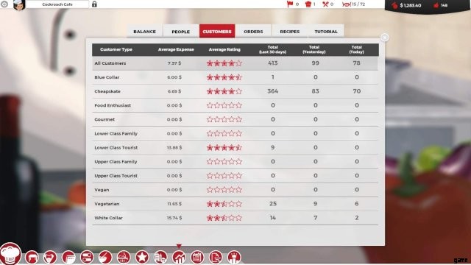Switch to the People tab
Viewport: 471px width, 265px height.
coord(180,31)
